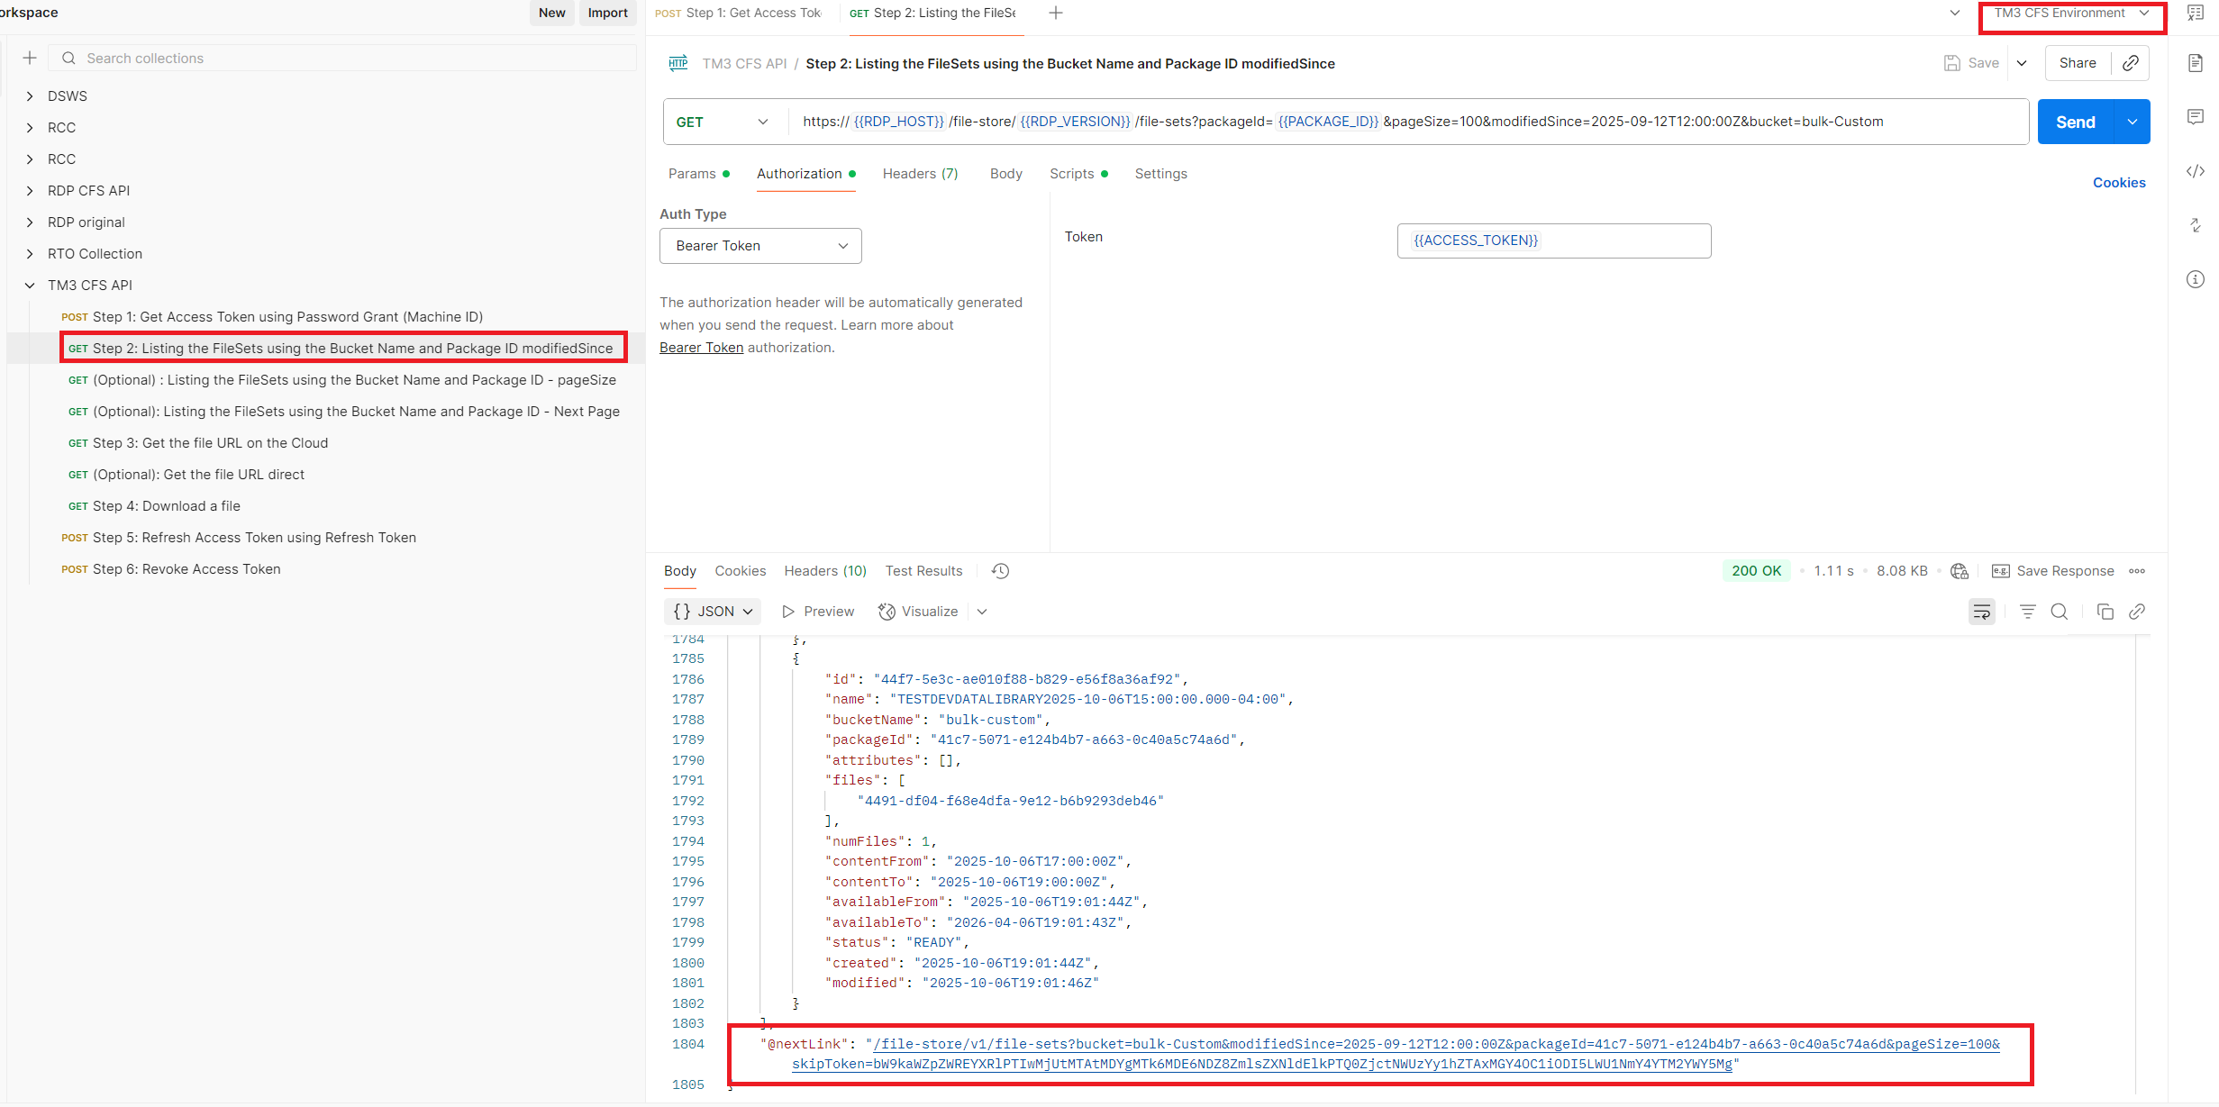This screenshot has height=1107, width=2219.
Task: Click the Bearer Token documentation link
Action: pos(701,348)
